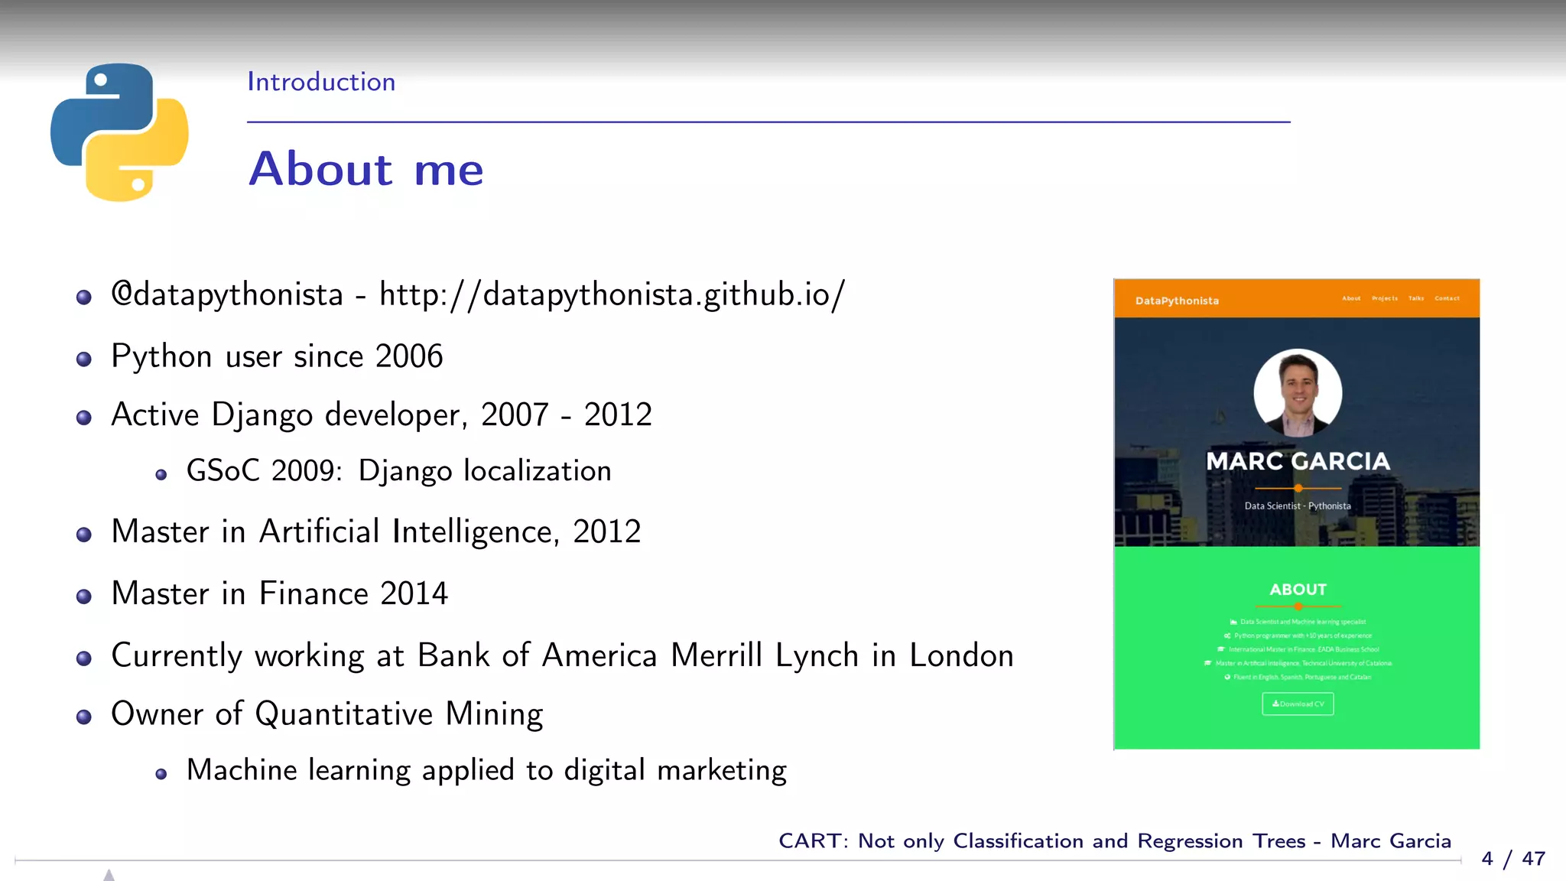Select Machine learning applied to digital marketing
This screenshot has width=1566, height=881.
pos(486,770)
